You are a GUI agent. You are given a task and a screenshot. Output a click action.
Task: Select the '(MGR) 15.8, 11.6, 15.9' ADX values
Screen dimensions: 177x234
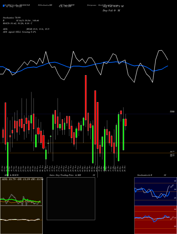tap(38, 29)
